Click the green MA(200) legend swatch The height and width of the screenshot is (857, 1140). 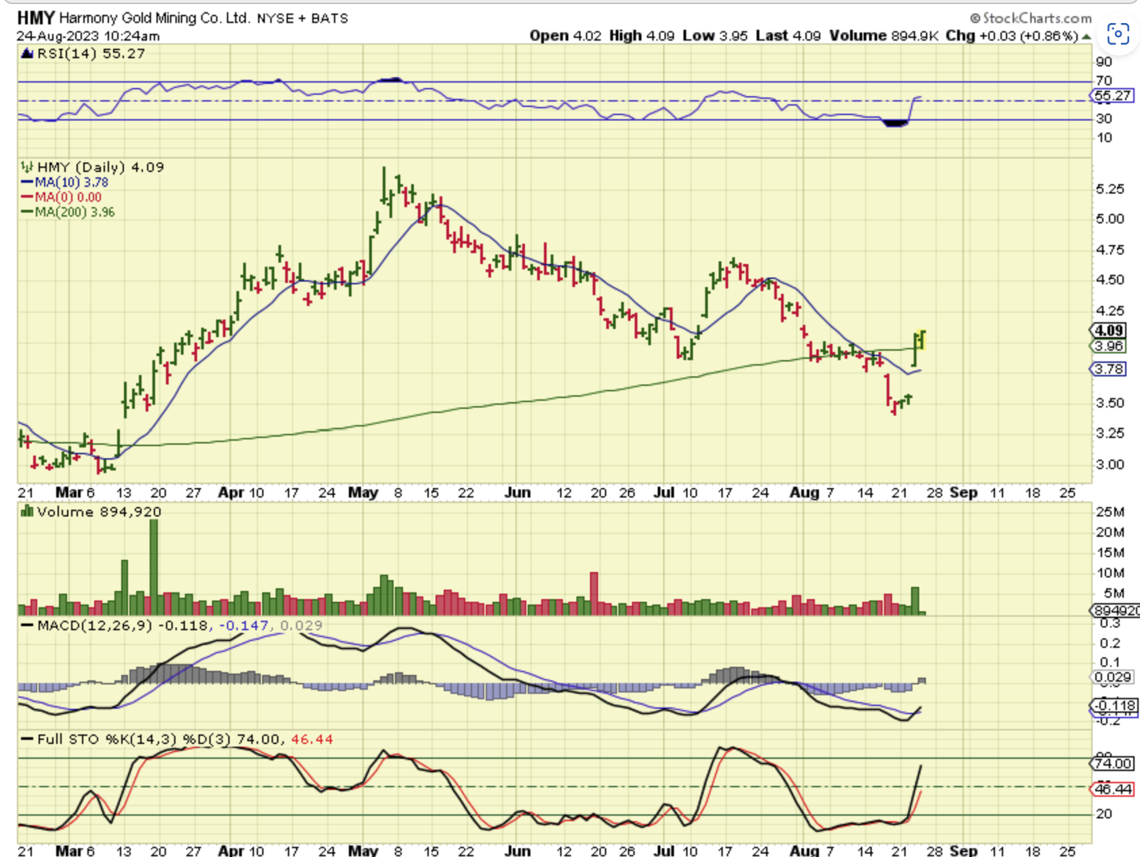27,212
